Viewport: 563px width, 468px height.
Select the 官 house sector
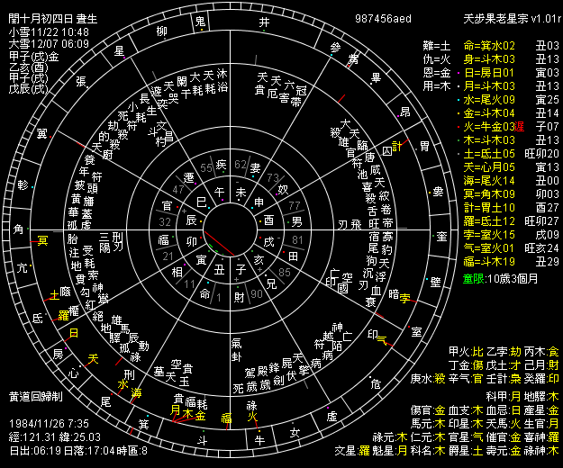click(166, 206)
